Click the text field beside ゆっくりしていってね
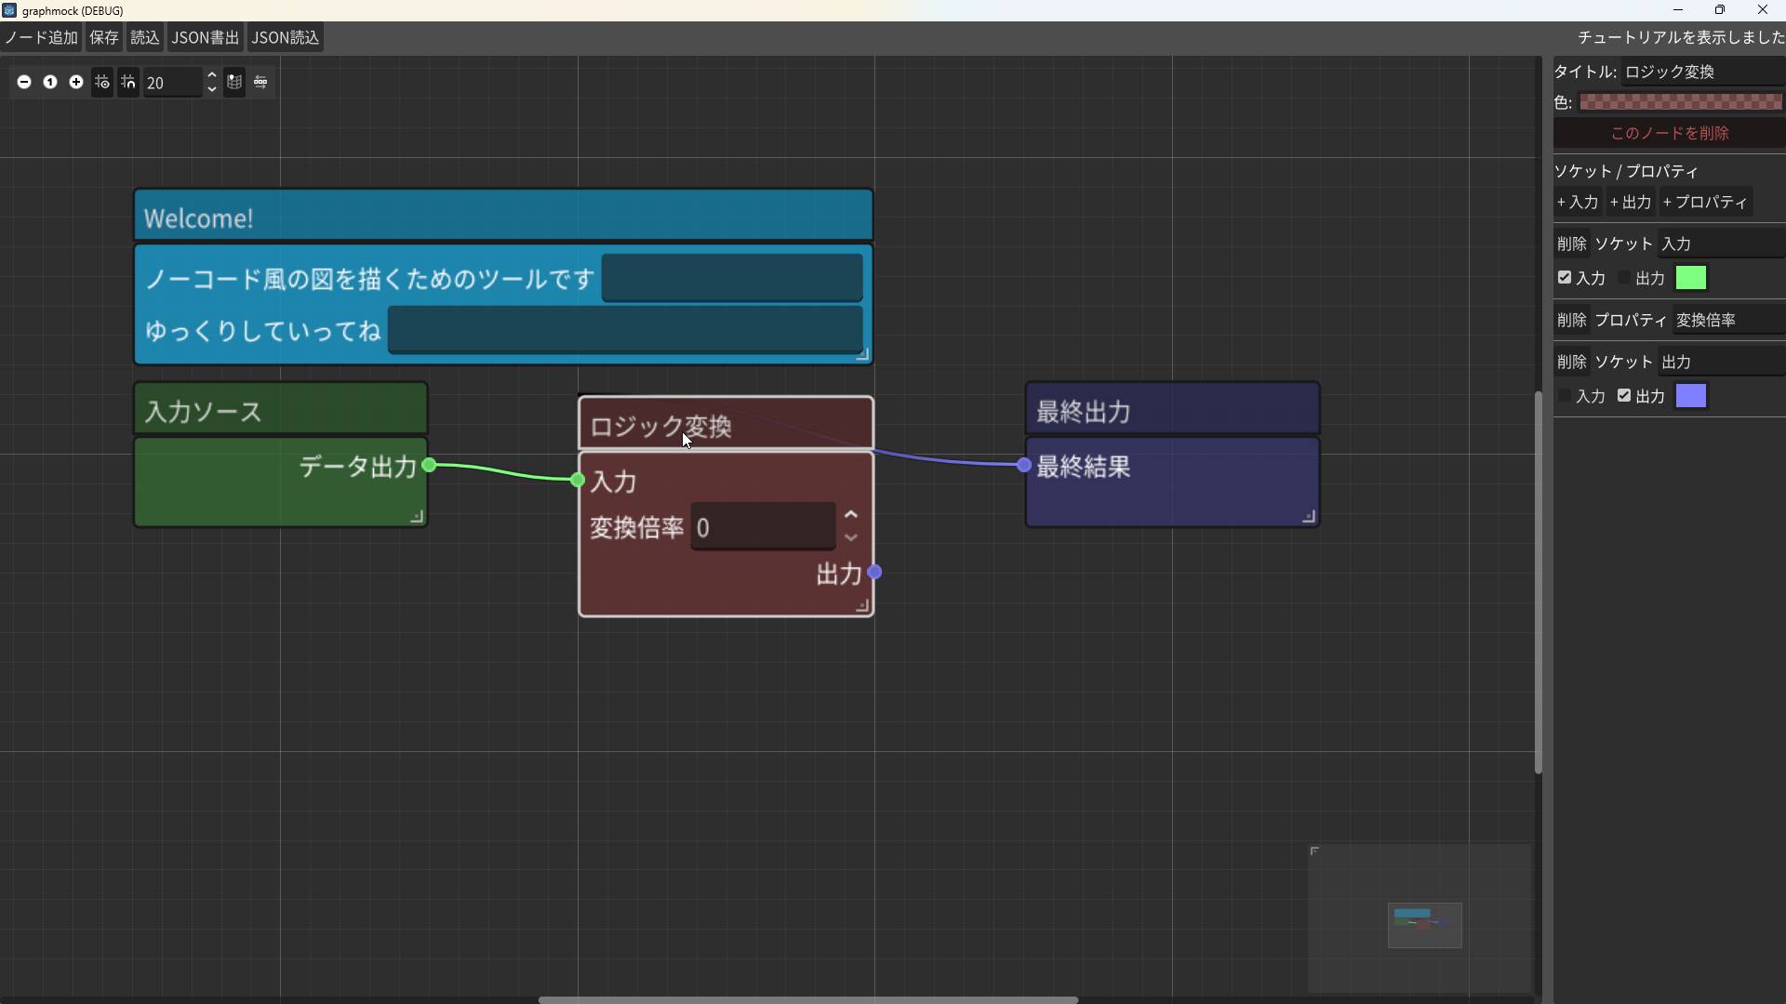 point(625,330)
